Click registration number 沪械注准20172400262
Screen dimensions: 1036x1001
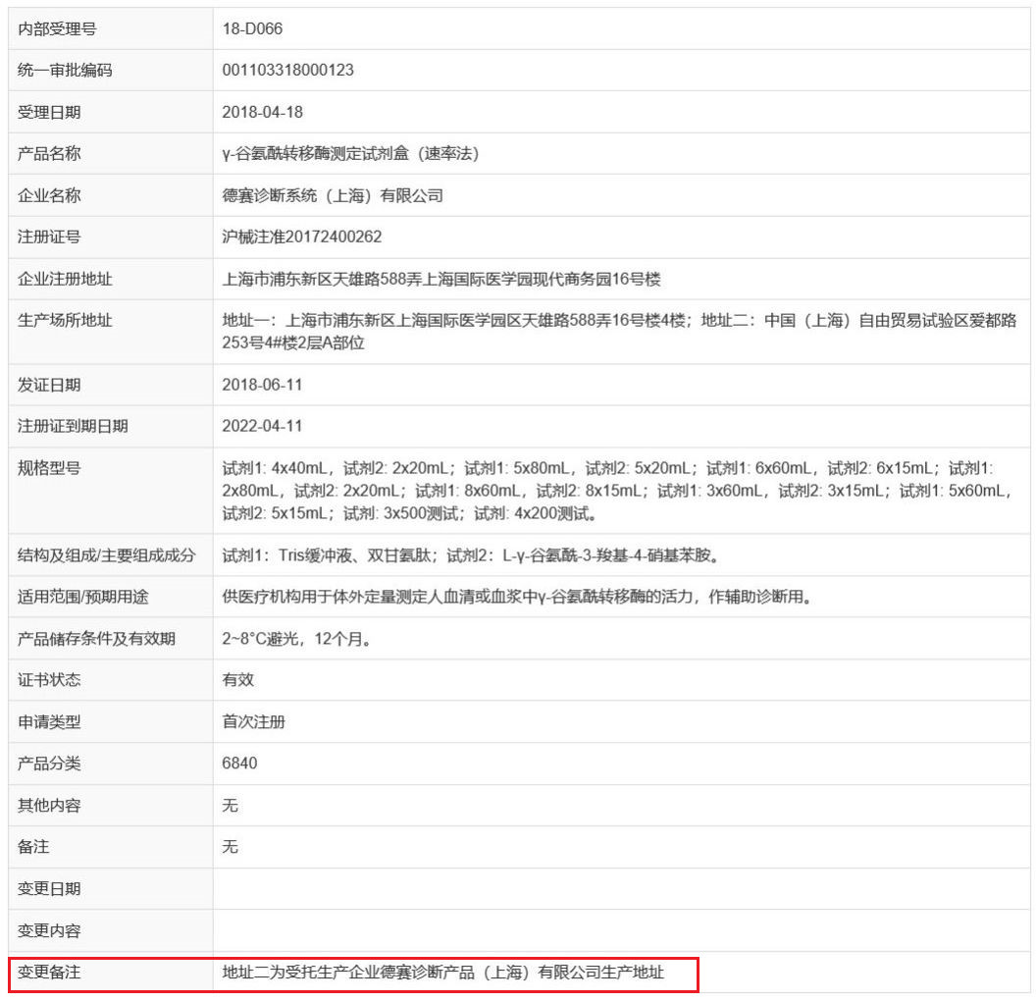[302, 237]
